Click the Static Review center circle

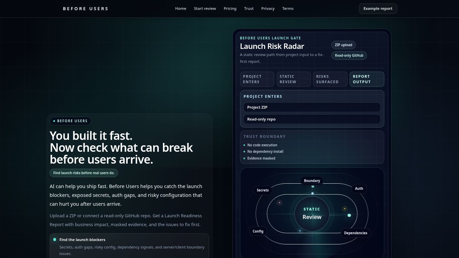[312, 214]
